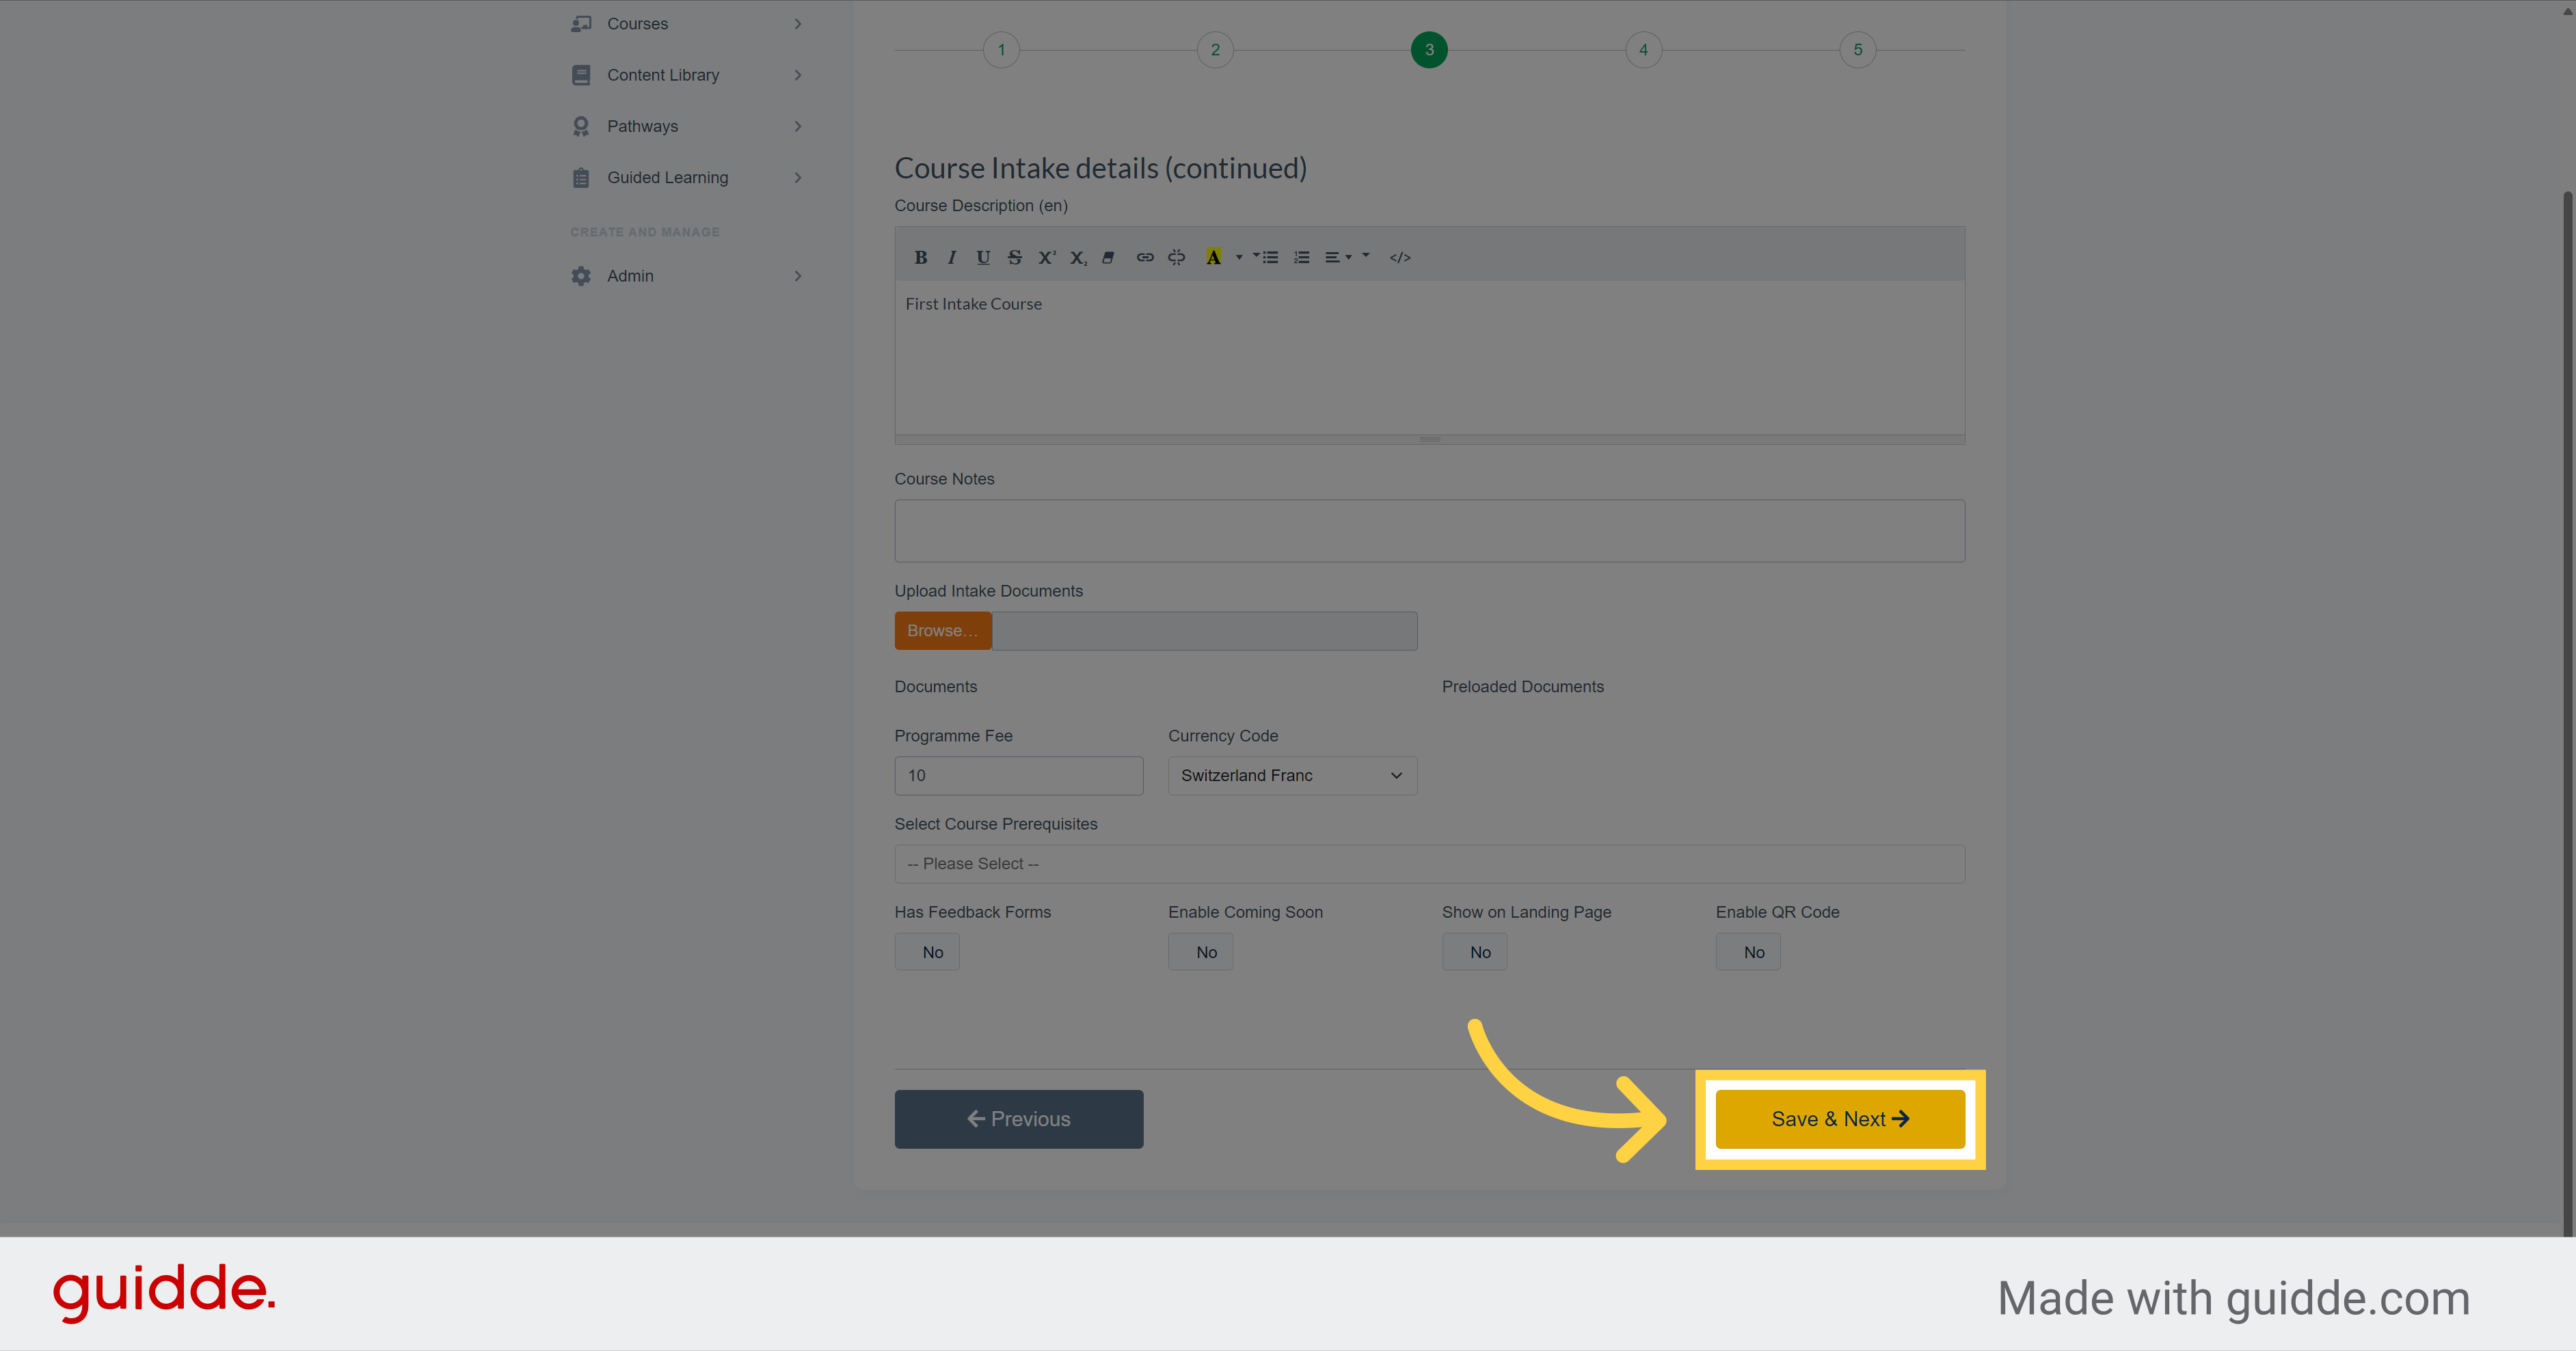
Task: Click the Programme Fee input field
Action: pyautogui.click(x=1018, y=776)
